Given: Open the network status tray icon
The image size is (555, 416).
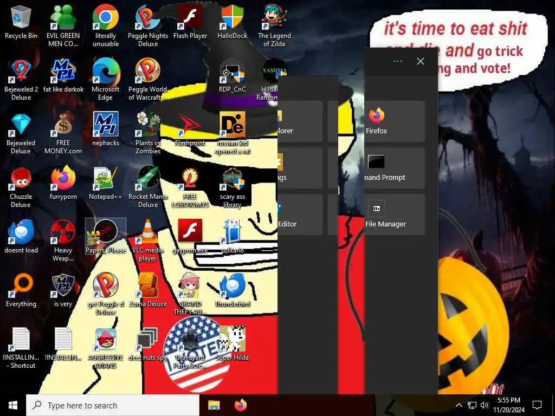Looking at the screenshot, I should point(472,405).
